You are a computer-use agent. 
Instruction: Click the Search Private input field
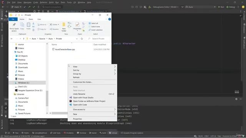pos(99,39)
